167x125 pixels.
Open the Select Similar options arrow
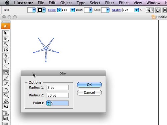[152, 10]
